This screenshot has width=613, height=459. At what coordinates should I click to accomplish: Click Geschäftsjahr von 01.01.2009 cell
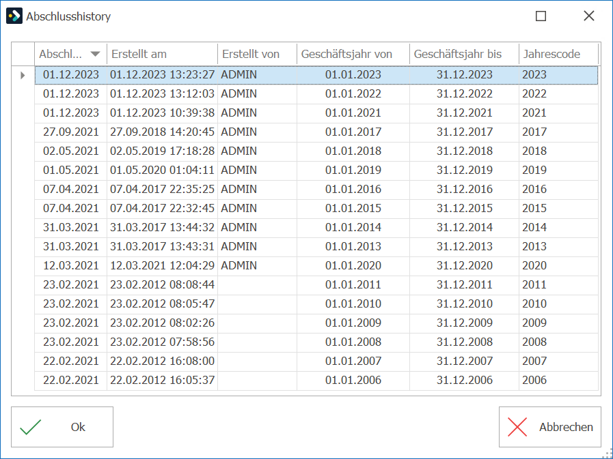[x=353, y=323]
